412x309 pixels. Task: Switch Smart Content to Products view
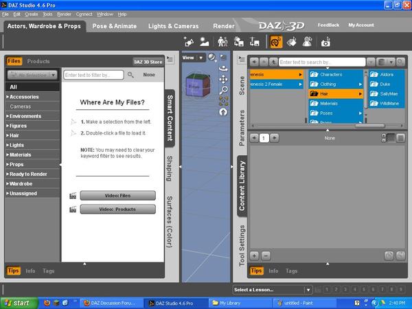tap(38, 61)
